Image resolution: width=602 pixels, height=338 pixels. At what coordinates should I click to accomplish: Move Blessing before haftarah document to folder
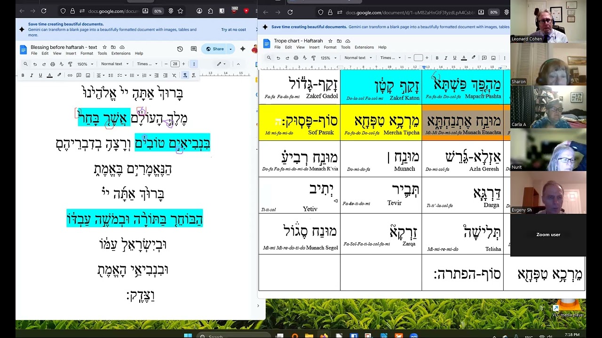(113, 47)
